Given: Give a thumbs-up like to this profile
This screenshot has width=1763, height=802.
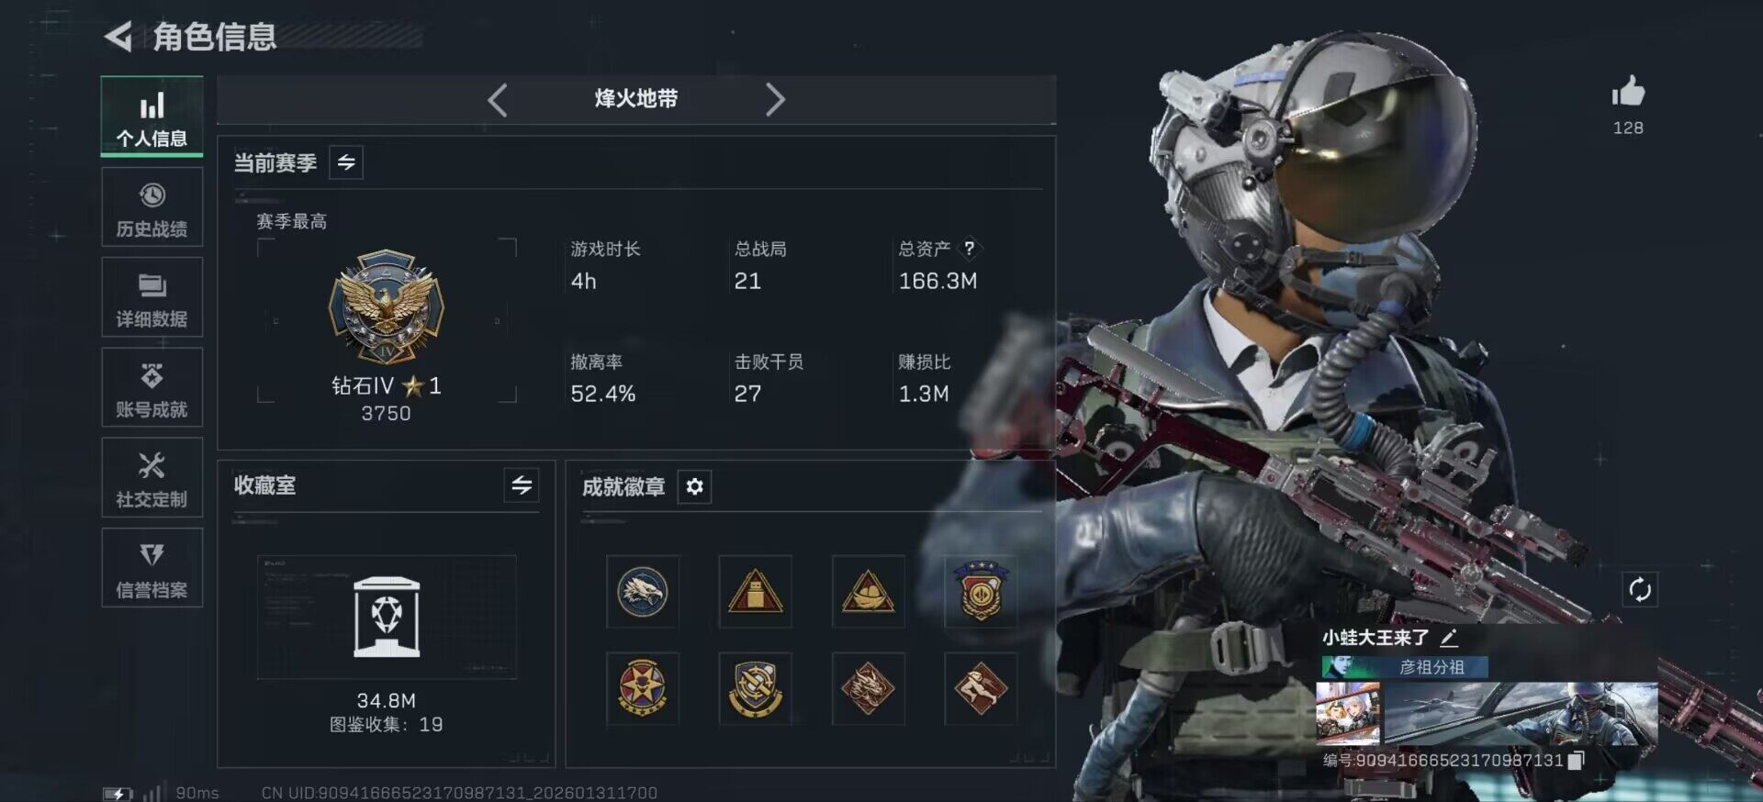Looking at the screenshot, I should pyautogui.click(x=1628, y=91).
